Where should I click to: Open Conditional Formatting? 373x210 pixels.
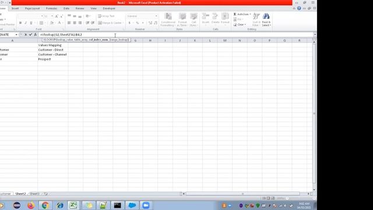click(168, 20)
